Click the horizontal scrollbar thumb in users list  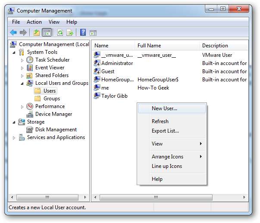coord(156,197)
